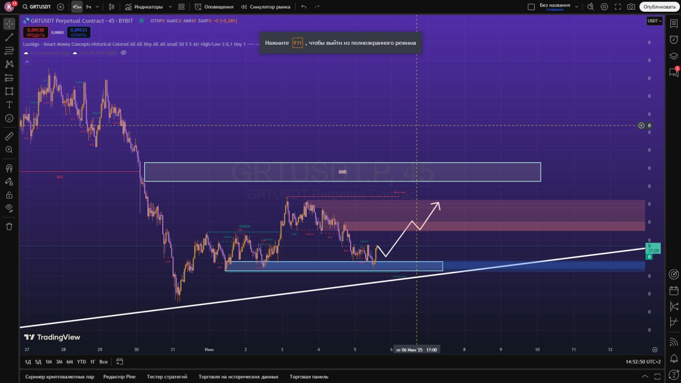The width and height of the screenshot is (681, 383).
Task: Click the Опубликовать button
Action: (x=659, y=7)
